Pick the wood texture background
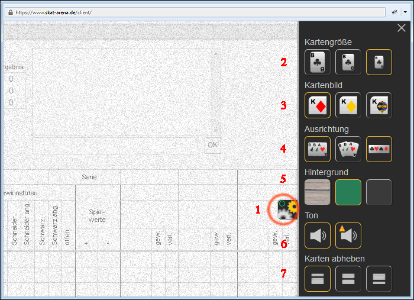Image resolution: width=414 pixels, height=300 pixels. point(318,192)
